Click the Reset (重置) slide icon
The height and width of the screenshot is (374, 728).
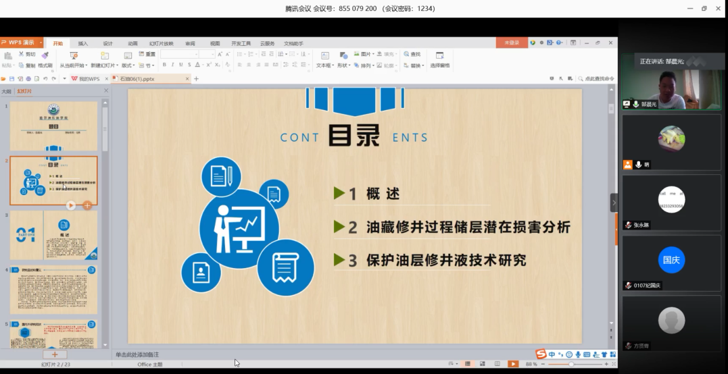pyautogui.click(x=147, y=54)
